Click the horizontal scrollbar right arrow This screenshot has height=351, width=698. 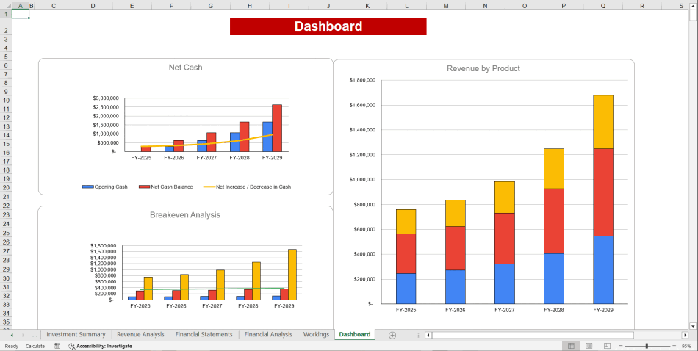685,335
